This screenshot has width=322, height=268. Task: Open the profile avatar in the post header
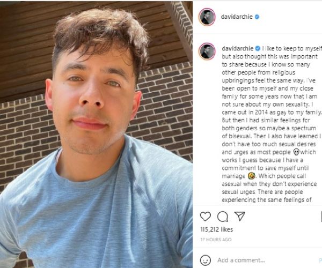click(x=207, y=17)
